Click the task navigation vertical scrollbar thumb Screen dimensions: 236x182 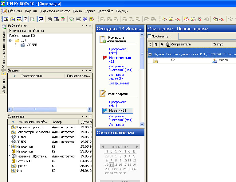click(x=142, y=53)
